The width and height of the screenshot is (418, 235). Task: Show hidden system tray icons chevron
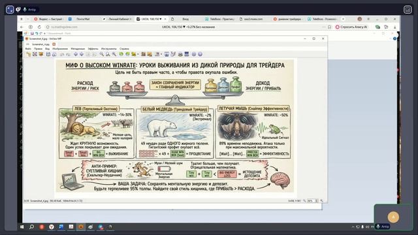click(x=353, y=227)
